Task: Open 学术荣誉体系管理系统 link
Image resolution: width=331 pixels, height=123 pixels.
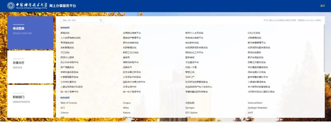Action: (259, 87)
